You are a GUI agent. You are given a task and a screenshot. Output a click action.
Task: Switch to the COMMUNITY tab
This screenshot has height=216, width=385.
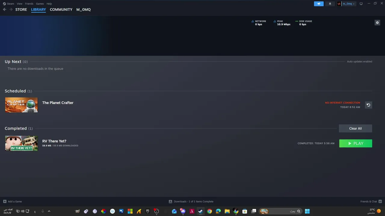[x=61, y=10]
